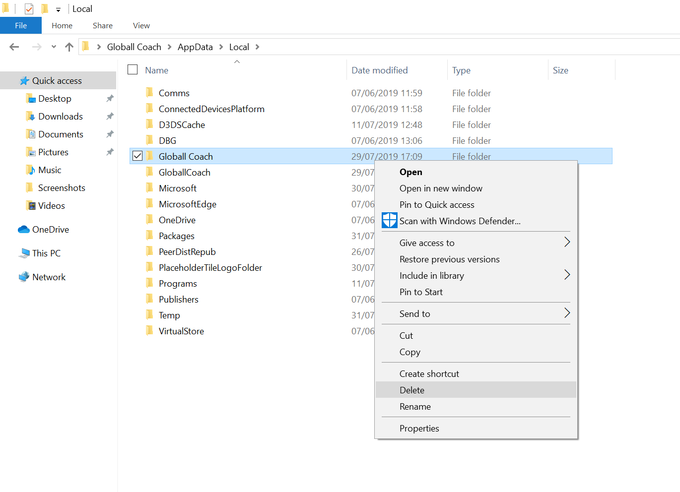The width and height of the screenshot is (680, 492).
Task: Go up one folder level arrow
Action: pyautogui.click(x=69, y=47)
